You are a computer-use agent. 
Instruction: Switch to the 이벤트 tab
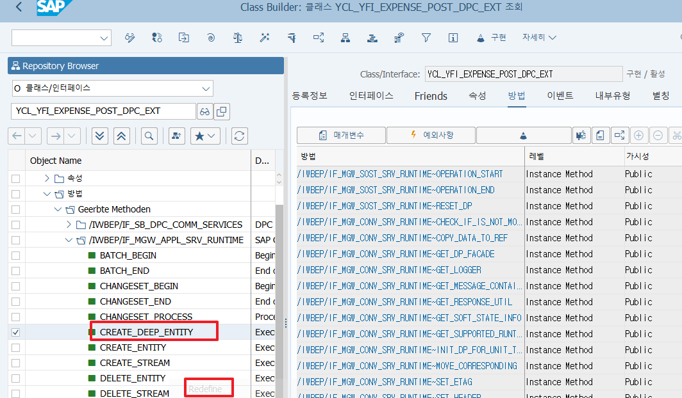(560, 96)
